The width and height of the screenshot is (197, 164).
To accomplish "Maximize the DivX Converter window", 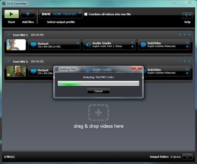I will [x=181, y=3].
